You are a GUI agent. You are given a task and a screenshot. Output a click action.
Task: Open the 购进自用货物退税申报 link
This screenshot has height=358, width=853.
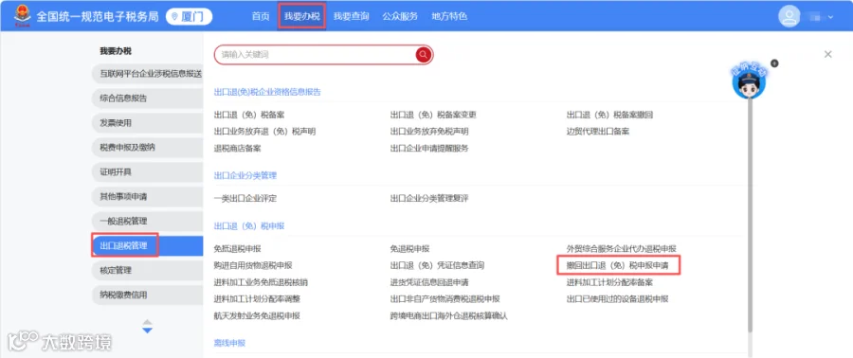point(253,265)
